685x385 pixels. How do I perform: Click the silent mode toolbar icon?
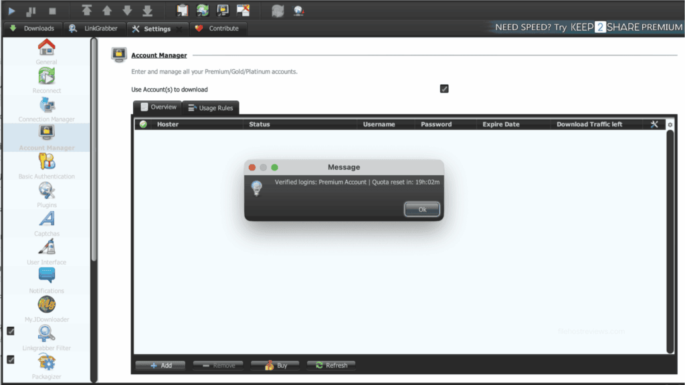(x=243, y=10)
